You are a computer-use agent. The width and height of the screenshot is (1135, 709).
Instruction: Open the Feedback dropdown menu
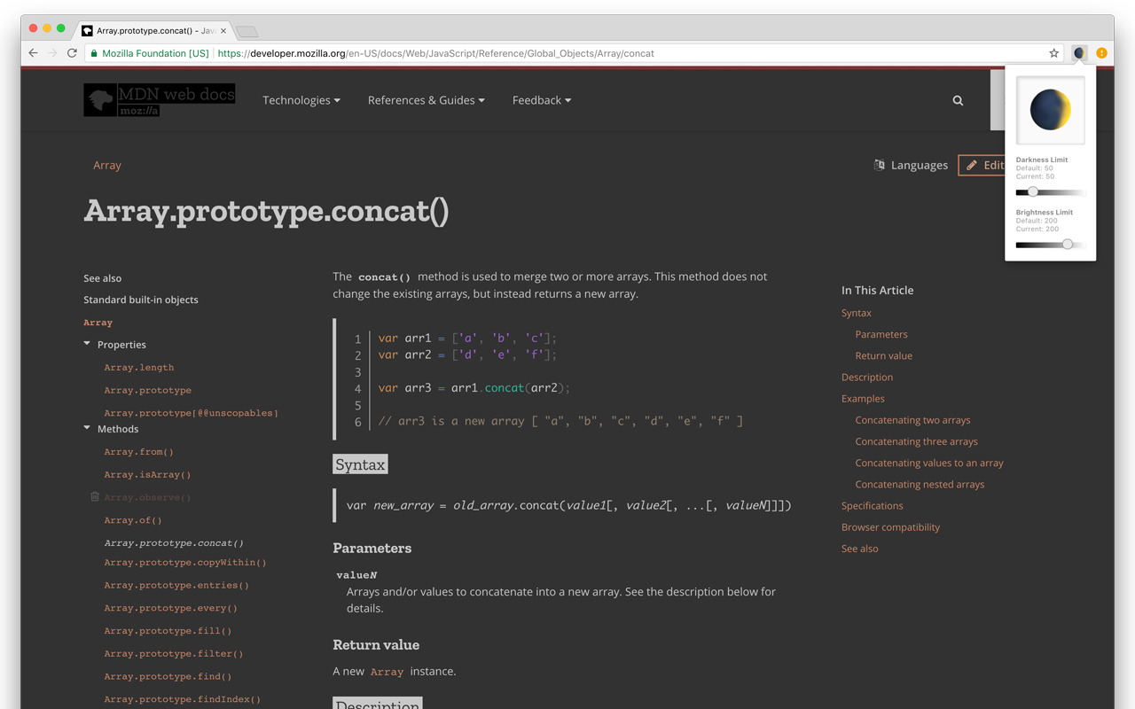542,100
